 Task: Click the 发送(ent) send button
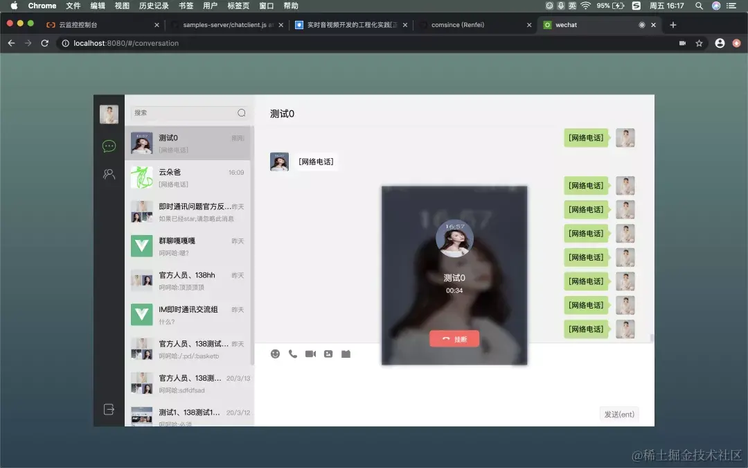click(618, 413)
